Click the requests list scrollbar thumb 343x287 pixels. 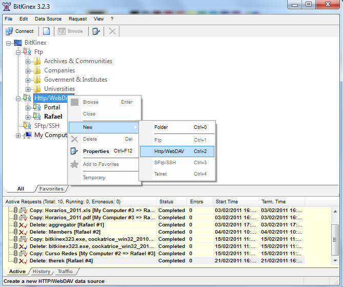pos(335,240)
